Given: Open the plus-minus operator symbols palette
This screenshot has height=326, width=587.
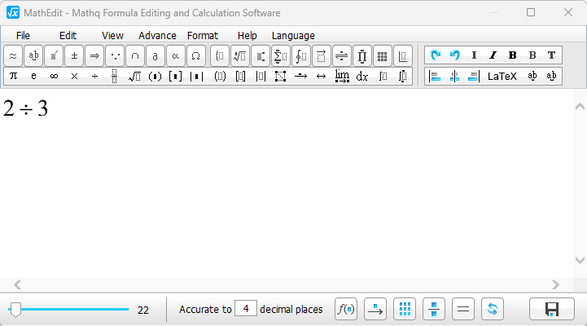Looking at the screenshot, I should (74, 56).
